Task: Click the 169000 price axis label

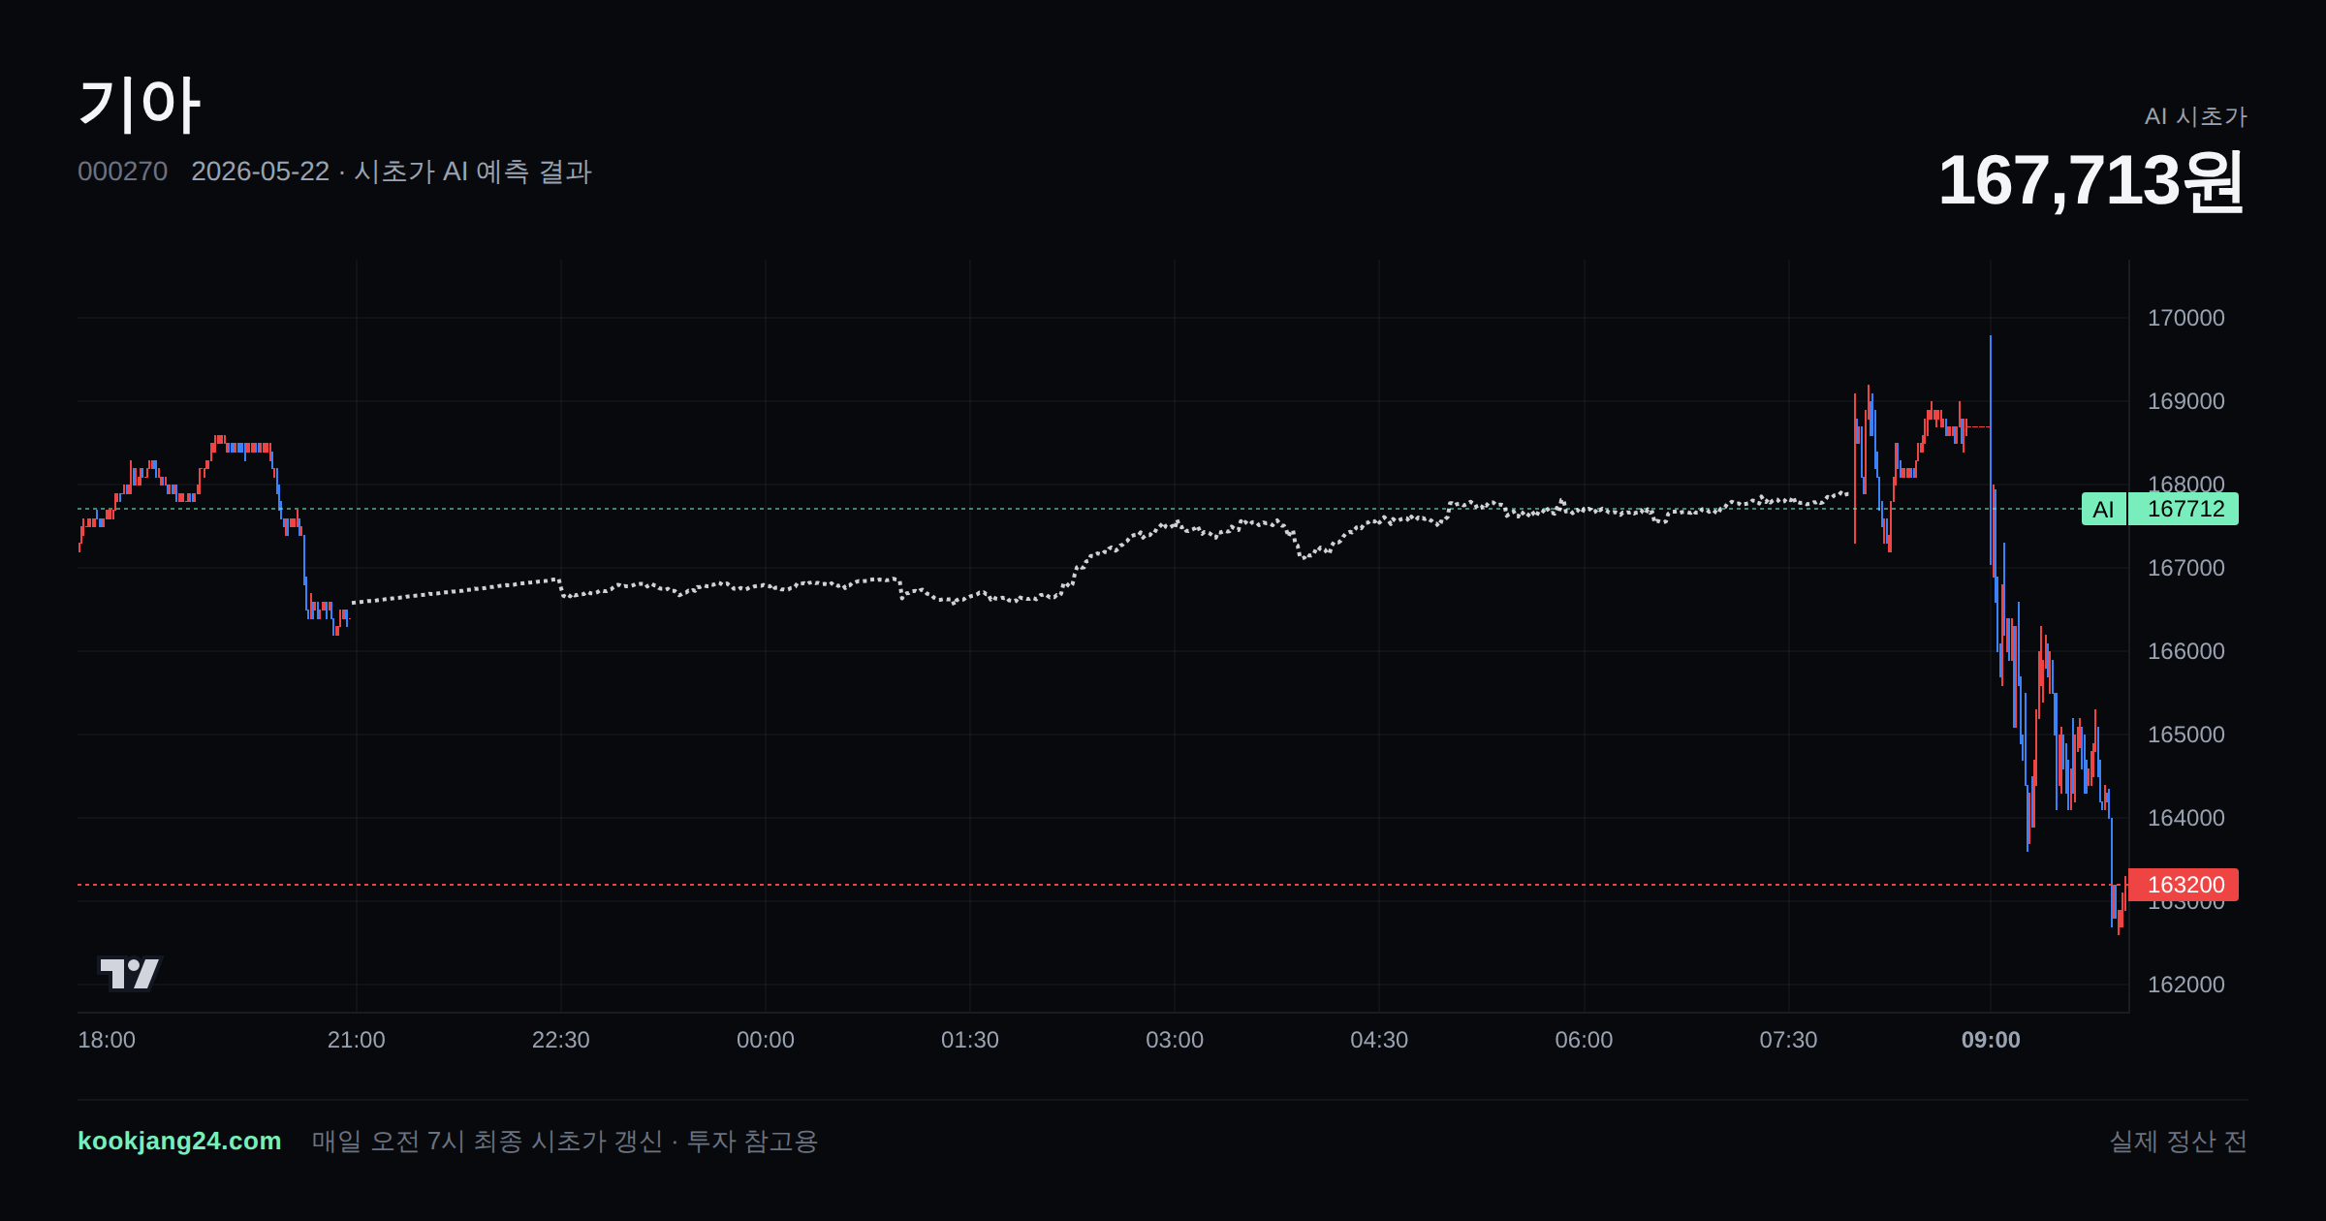Action: (x=2185, y=401)
